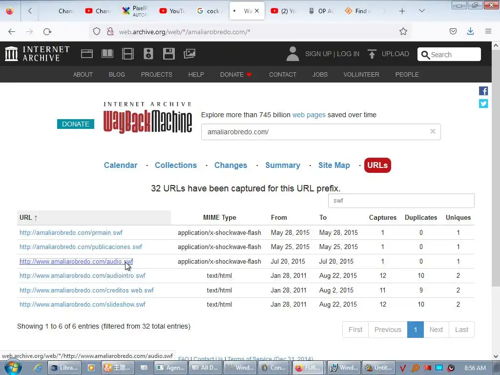Click the Last pagination button

pos(461,330)
